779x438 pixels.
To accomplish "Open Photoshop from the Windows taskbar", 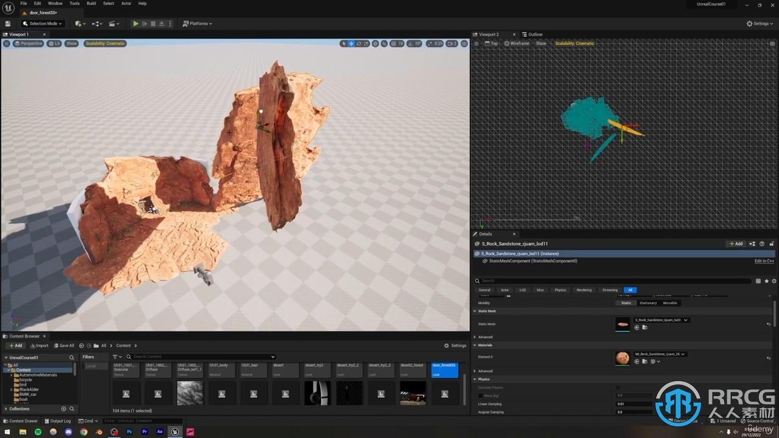I will click(130, 432).
